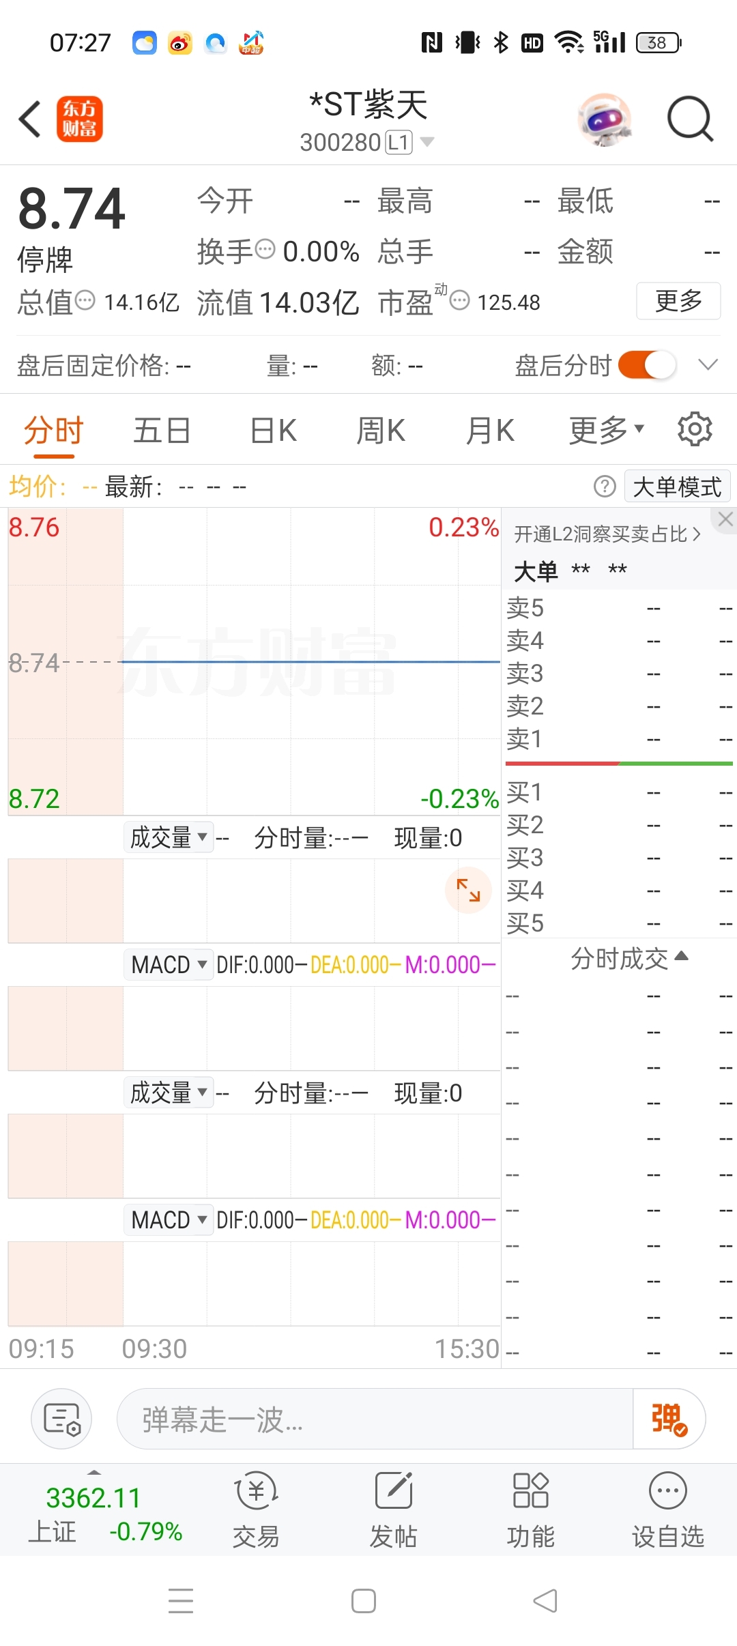Tap the 弹幕走一波 input field
This screenshot has height=1646, width=737.
click(x=375, y=1419)
